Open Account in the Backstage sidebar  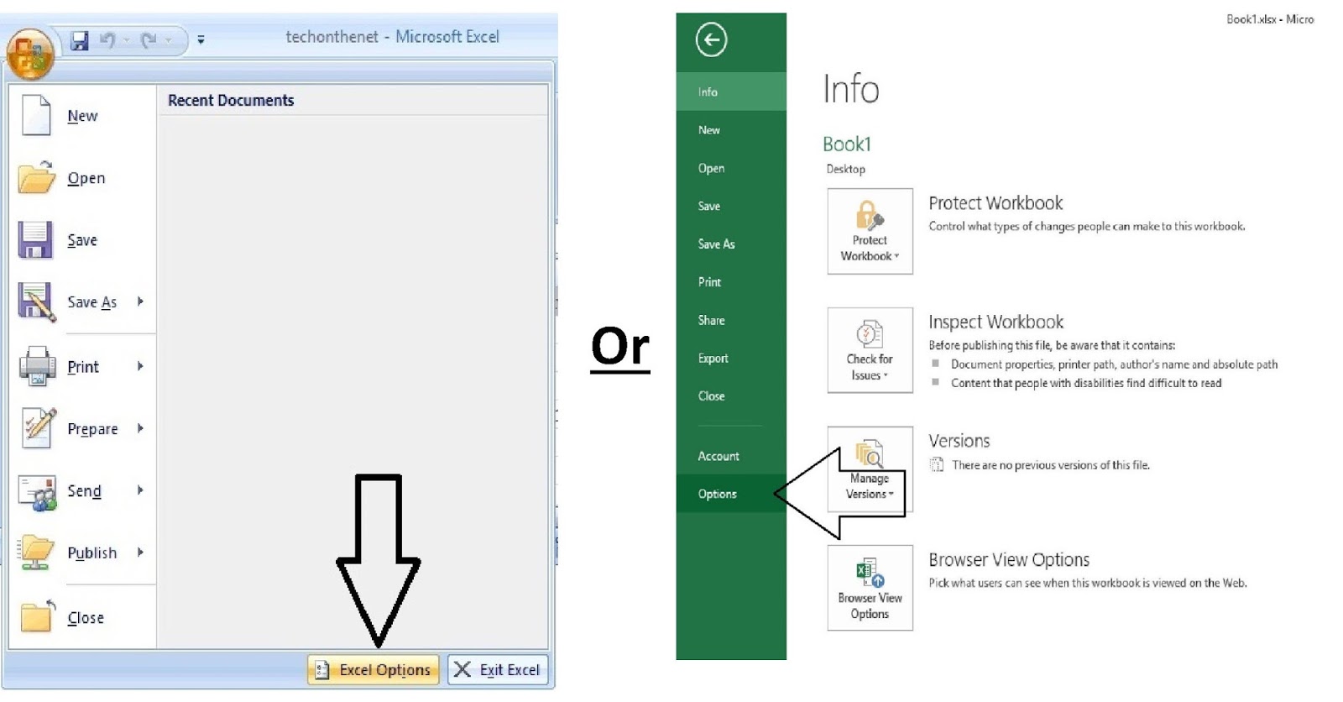[731, 456]
